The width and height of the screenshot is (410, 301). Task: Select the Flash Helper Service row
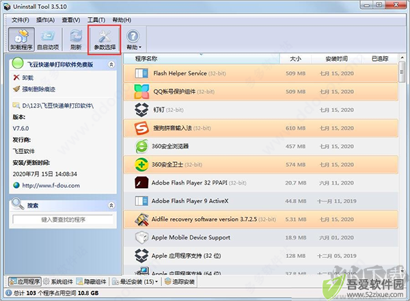pyautogui.click(x=261, y=74)
